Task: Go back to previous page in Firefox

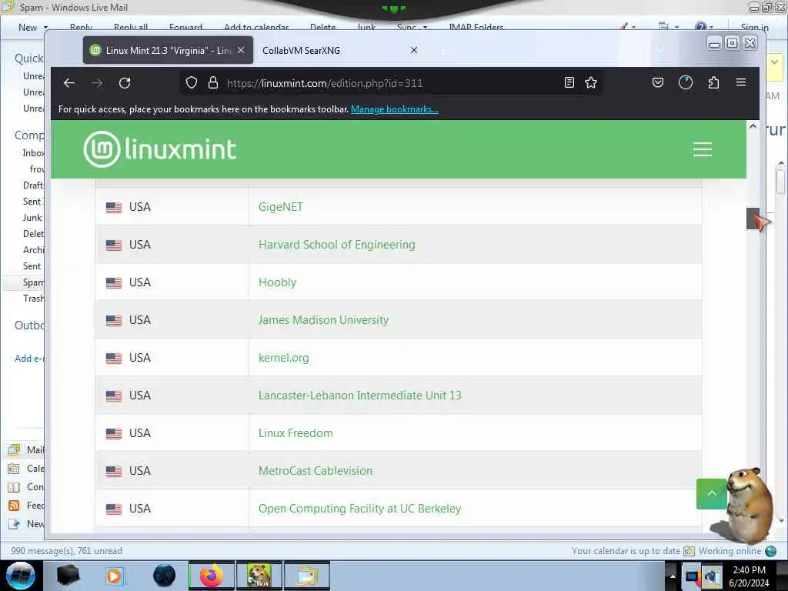Action: point(68,83)
